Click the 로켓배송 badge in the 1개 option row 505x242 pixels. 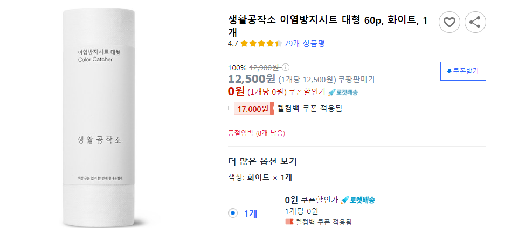[358, 200]
